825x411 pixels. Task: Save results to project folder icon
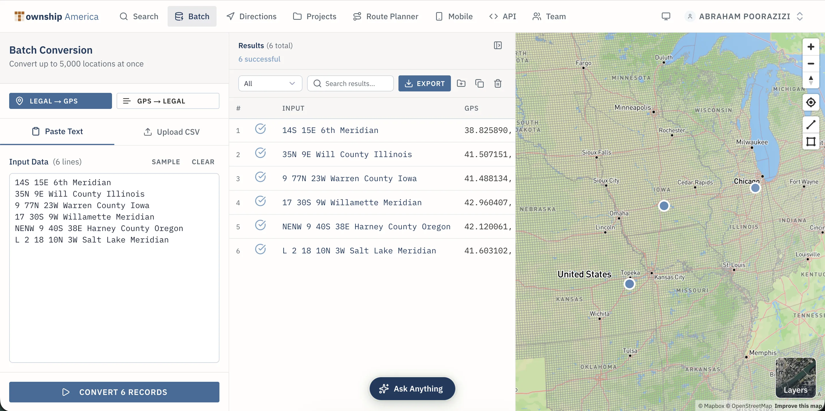tap(461, 84)
